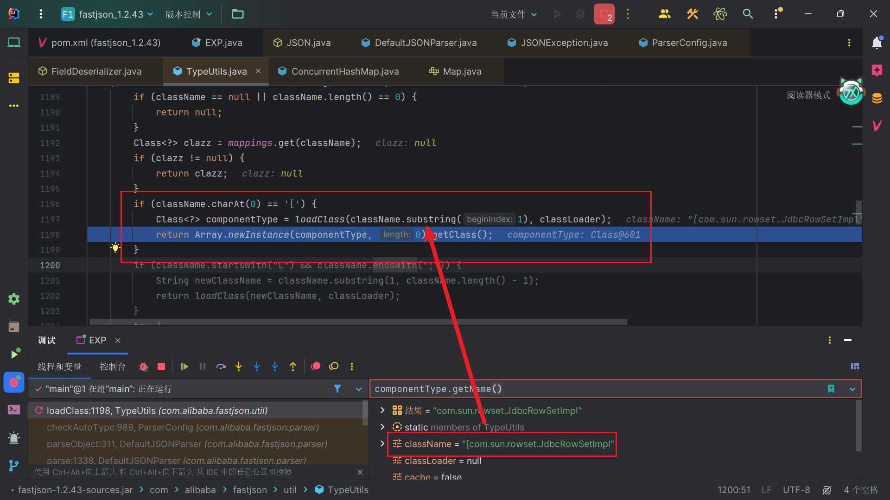Click the yellow step into arrow
Image resolution: width=890 pixels, height=500 pixels.
pyautogui.click(x=239, y=367)
